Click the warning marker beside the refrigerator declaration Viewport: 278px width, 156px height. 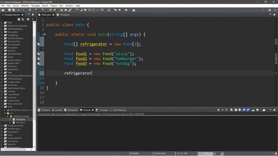[x=39, y=44]
